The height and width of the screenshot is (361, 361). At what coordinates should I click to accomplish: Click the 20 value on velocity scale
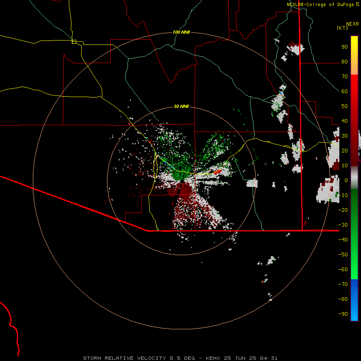[345, 150]
